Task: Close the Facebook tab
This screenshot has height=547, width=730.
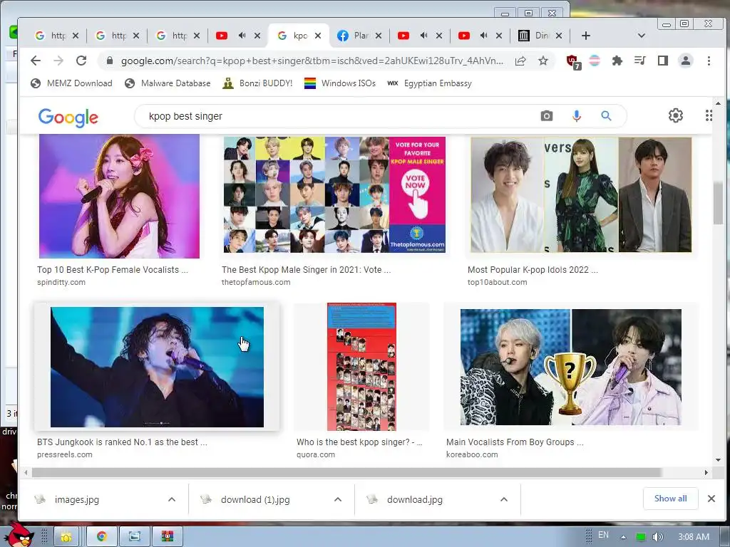Action: coord(378,36)
